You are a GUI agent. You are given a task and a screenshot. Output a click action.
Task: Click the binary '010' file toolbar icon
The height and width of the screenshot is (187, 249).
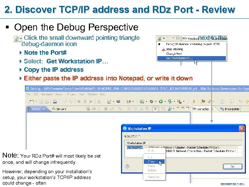click(x=55, y=101)
